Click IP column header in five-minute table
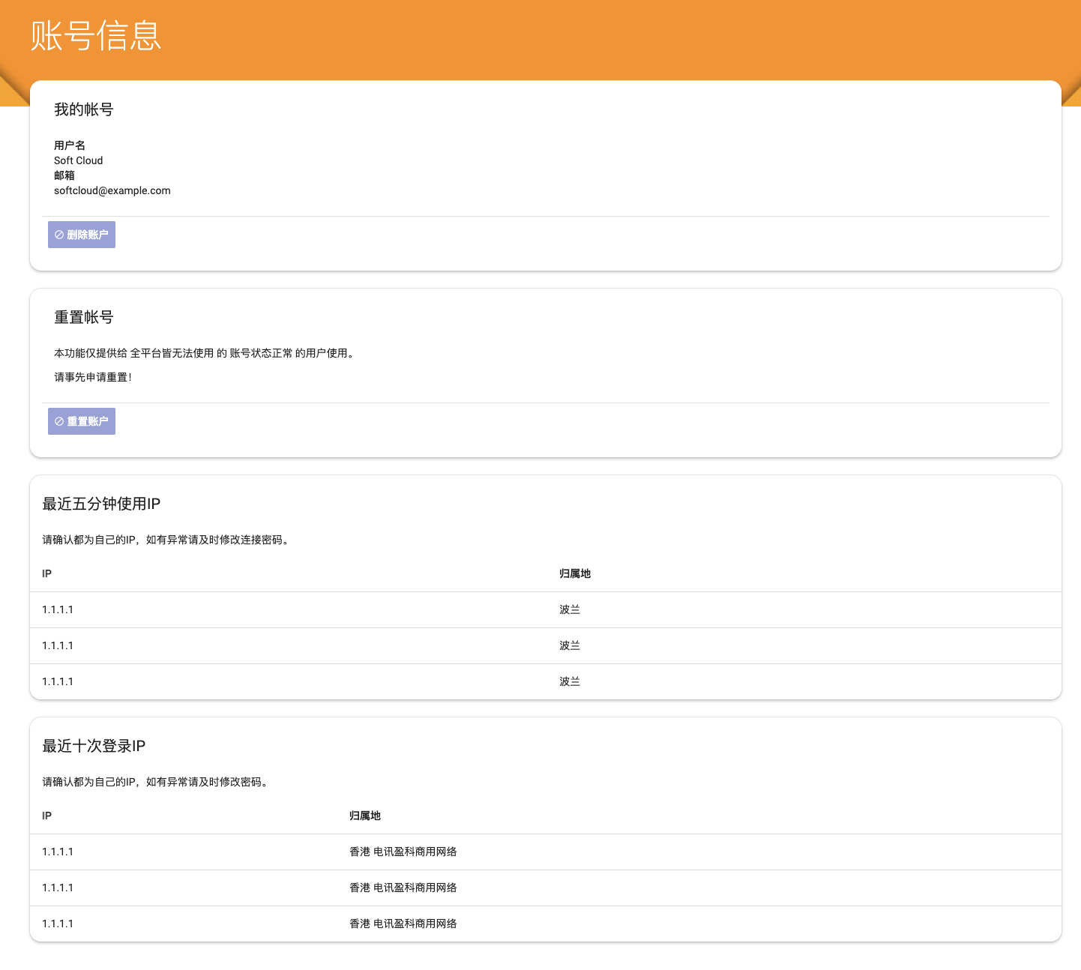1081x970 pixels. click(x=46, y=573)
